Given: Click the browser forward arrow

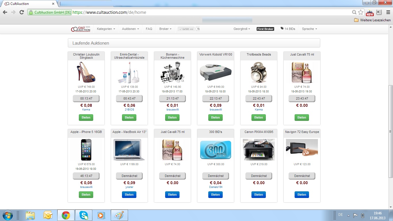Looking at the screenshot, I should click(13, 12).
